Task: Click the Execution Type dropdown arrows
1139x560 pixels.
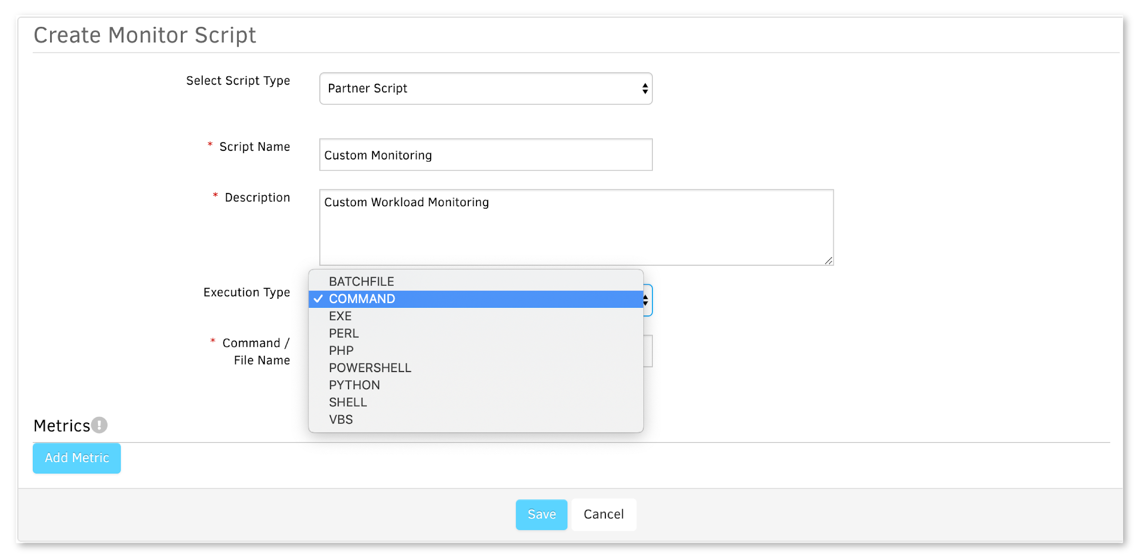Action: pyautogui.click(x=646, y=300)
